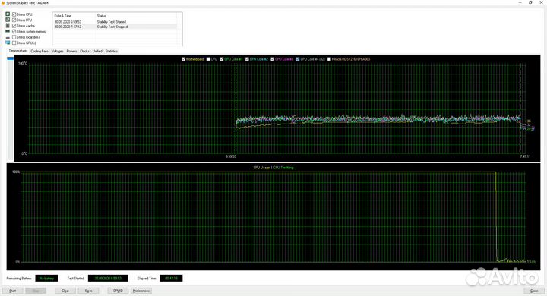The image size is (547, 296).
Task: Click the CPU Usage graph label
Action: click(x=261, y=168)
